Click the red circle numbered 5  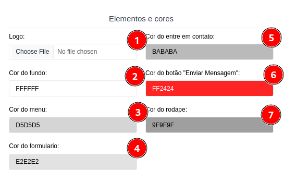click(x=271, y=38)
